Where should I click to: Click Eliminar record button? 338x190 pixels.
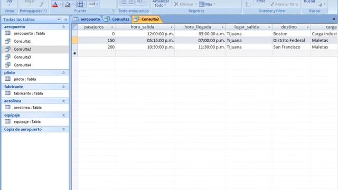[x=185, y=4]
